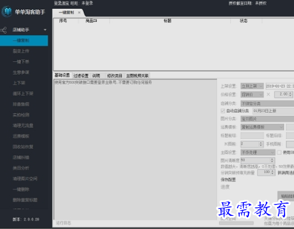This screenshot has height=229, width=294.
Task: Open 删除重复标题 in the sidebar
Action: coord(25,200)
